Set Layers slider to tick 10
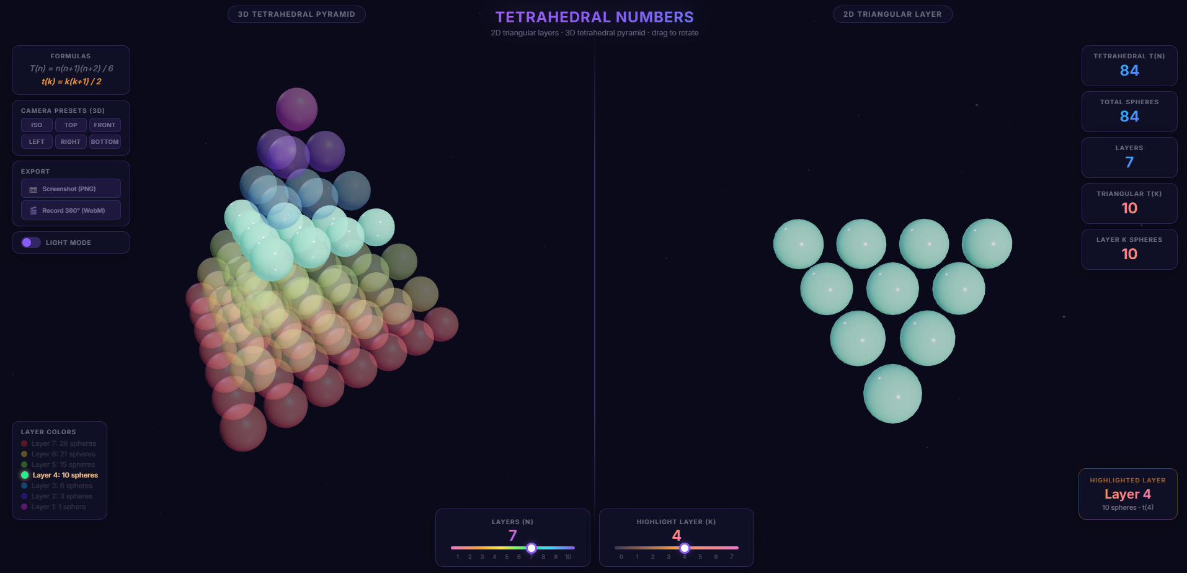This screenshot has width=1187, height=573. 568,557
